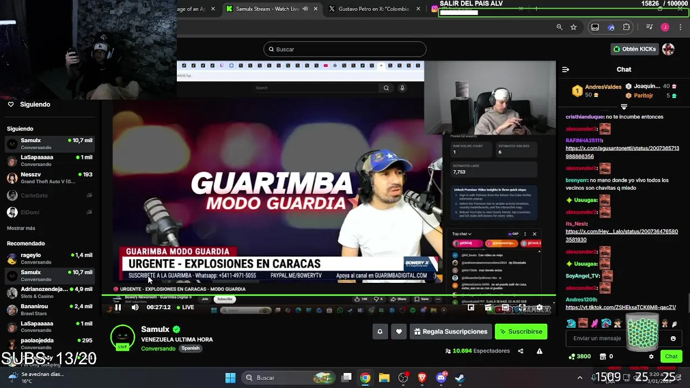Select Nesszv channel in the sidebar
Screen dimensions: 690x388
click(x=50, y=178)
